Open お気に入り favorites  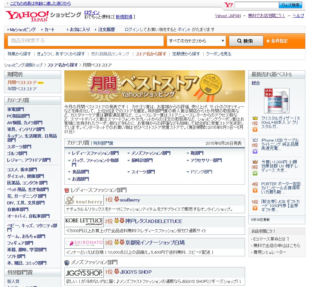click(x=80, y=30)
